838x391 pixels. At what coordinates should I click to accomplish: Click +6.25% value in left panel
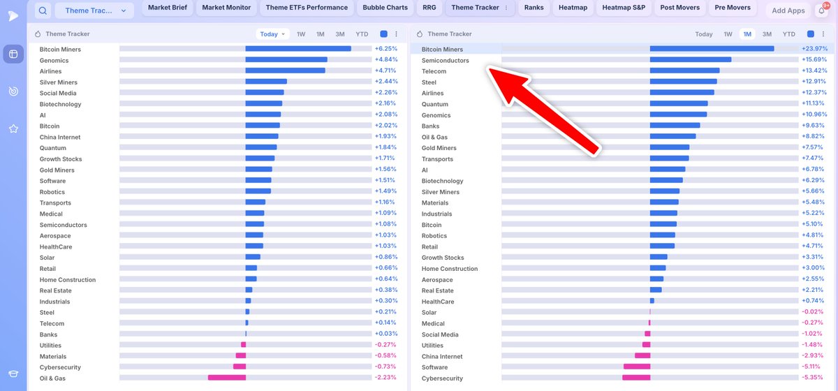(385, 50)
